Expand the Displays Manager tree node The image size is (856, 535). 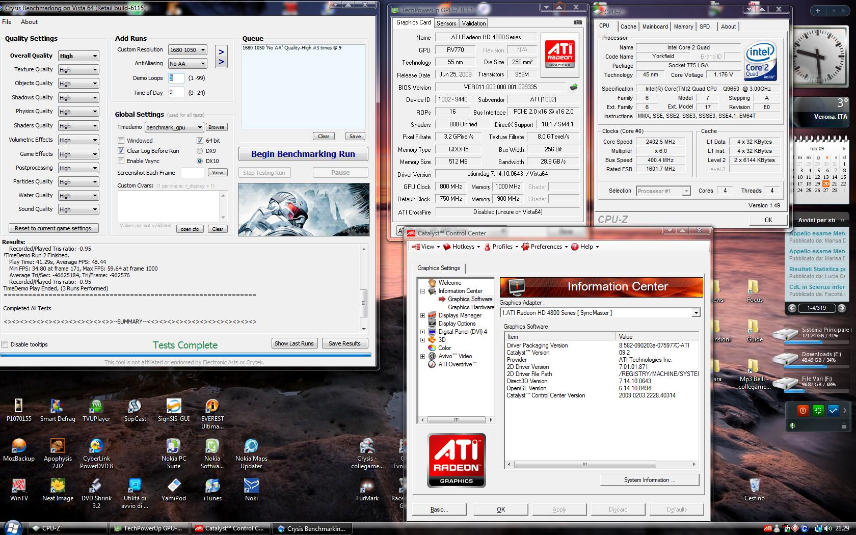point(422,315)
